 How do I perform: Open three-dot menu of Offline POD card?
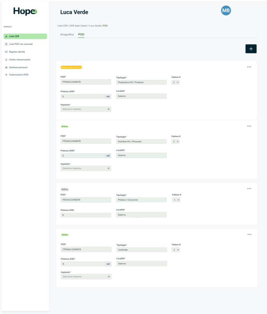(249, 188)
